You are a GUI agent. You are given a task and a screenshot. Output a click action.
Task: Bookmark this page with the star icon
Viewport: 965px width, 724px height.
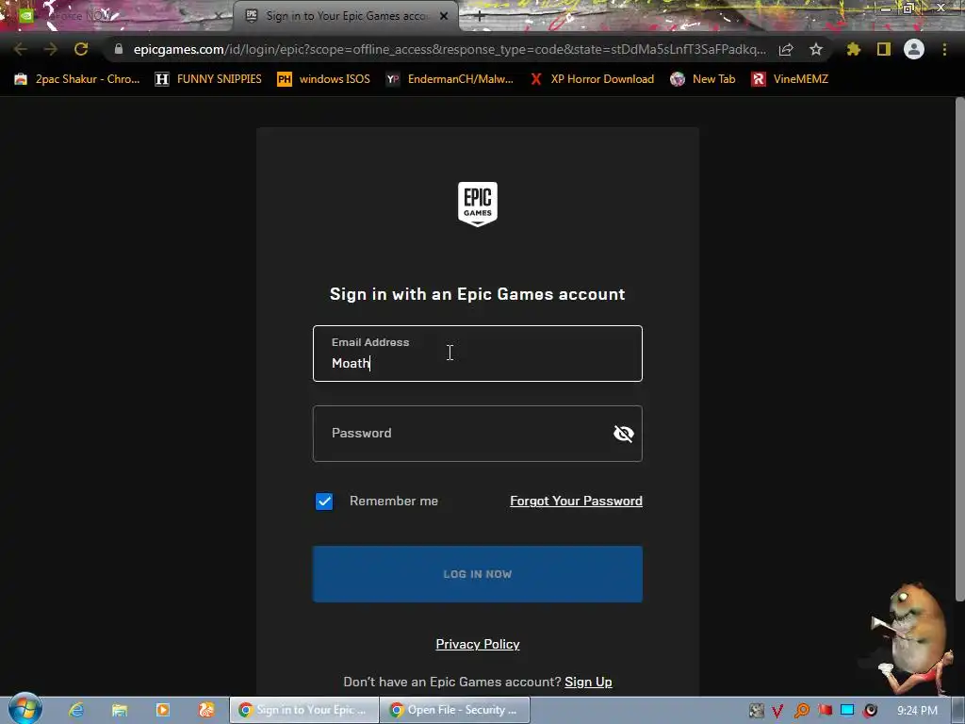coord(816,49)
